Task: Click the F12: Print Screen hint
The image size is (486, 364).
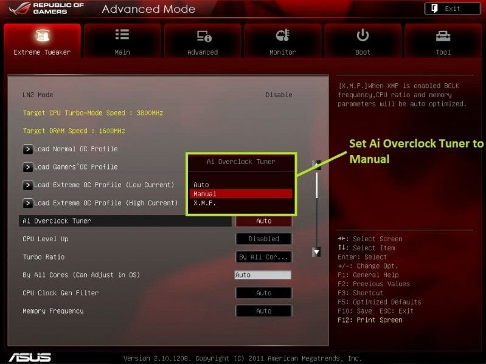Action: [x=370, y=320]
